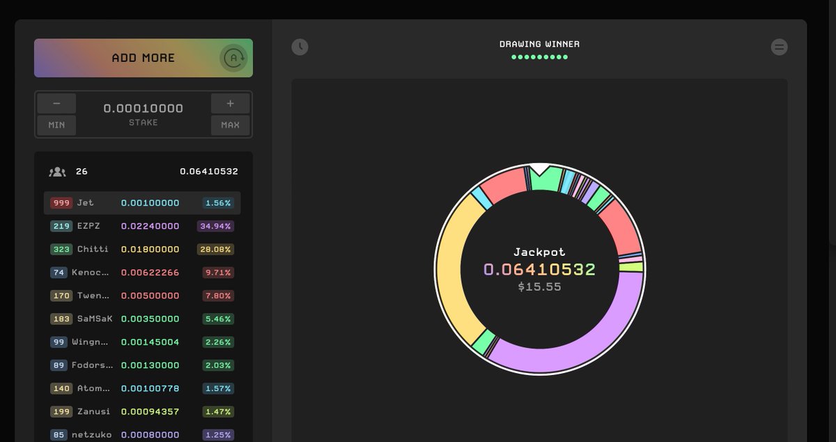
Task: Click Wingn... stake 0.00145004
Action: (150, 342)
